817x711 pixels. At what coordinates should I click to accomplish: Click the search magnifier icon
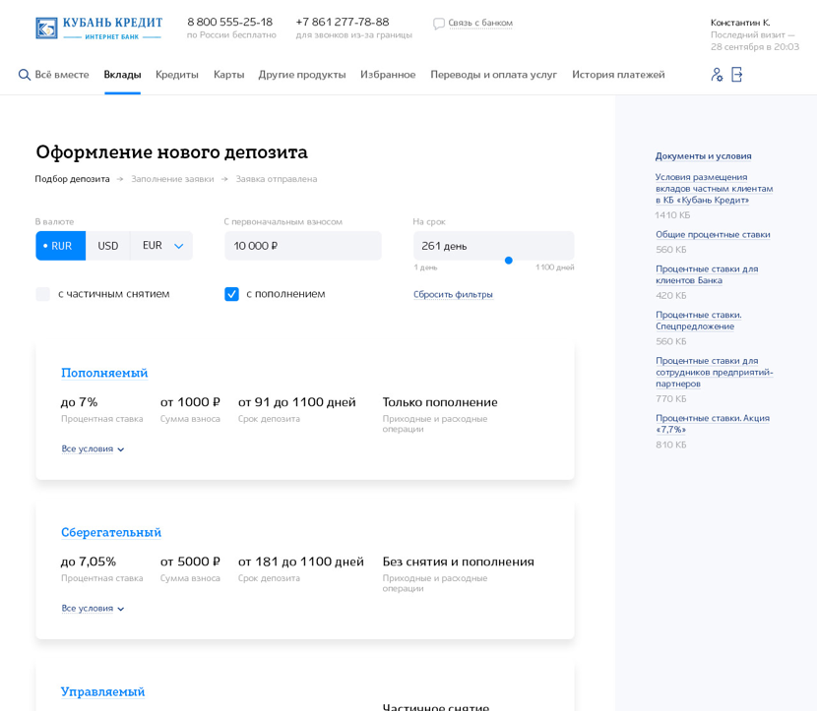(x=25, y=75)
